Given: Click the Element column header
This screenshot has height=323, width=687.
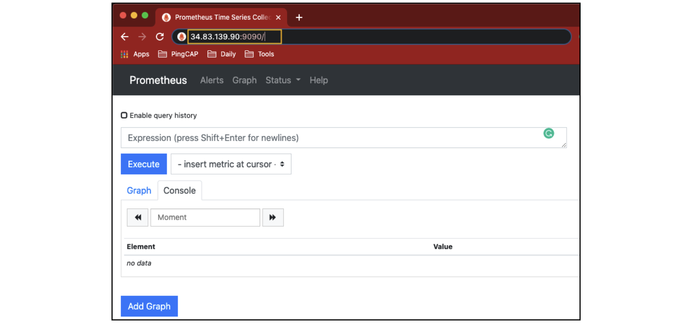Looking at the screenshot, I should [x=141, y=247].
